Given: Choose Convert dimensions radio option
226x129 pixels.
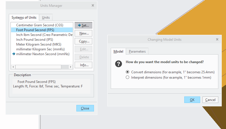Looking at the screenshot, I should click(x=170, y=72).
